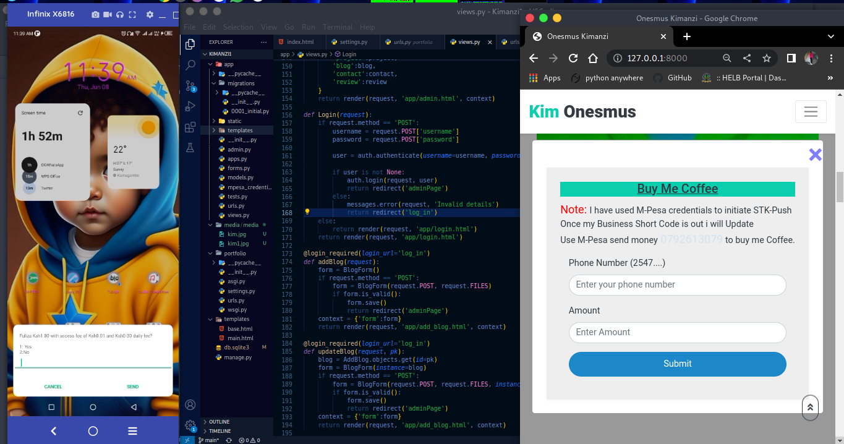This screenshot has height=444, width=844.
Task: Open the Terminal menu
Action: point(338,27)
